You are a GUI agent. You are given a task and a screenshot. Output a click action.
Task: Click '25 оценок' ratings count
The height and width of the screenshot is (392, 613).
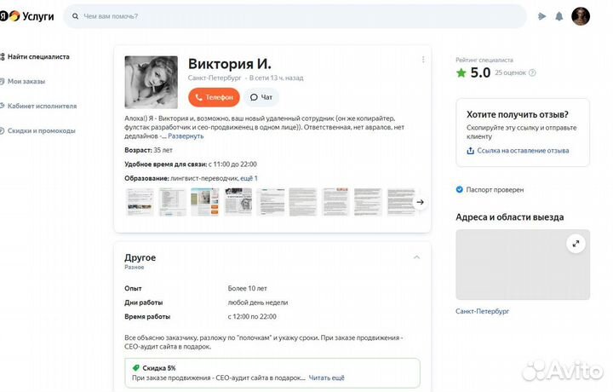(510, 72)
